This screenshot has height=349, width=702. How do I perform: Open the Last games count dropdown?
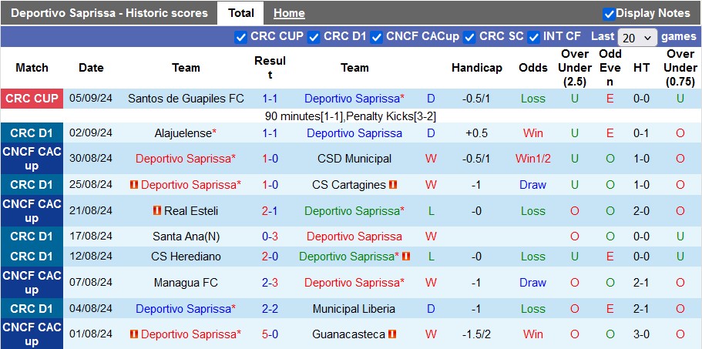click(x=637, y=37)
